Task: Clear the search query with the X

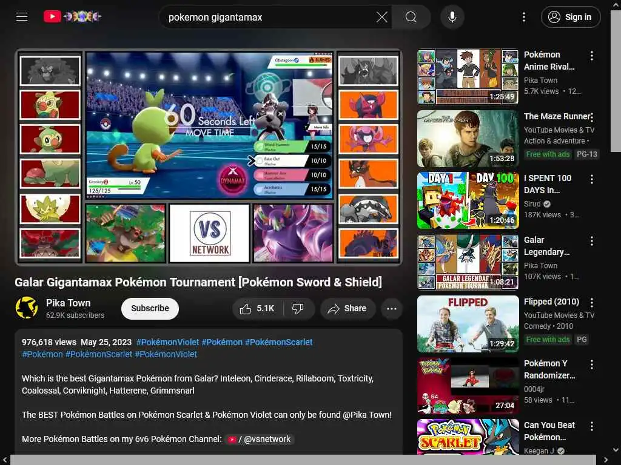Action: 382,17
